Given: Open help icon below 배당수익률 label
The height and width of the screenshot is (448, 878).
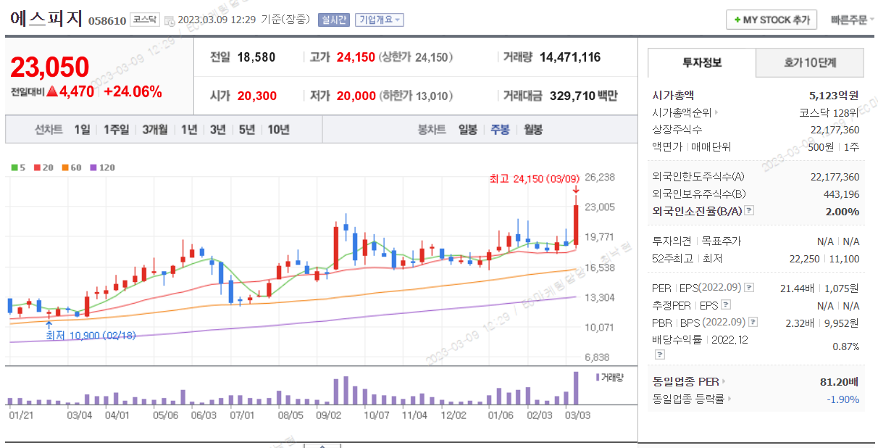Looking at the screenshot, I should [660, 354].
